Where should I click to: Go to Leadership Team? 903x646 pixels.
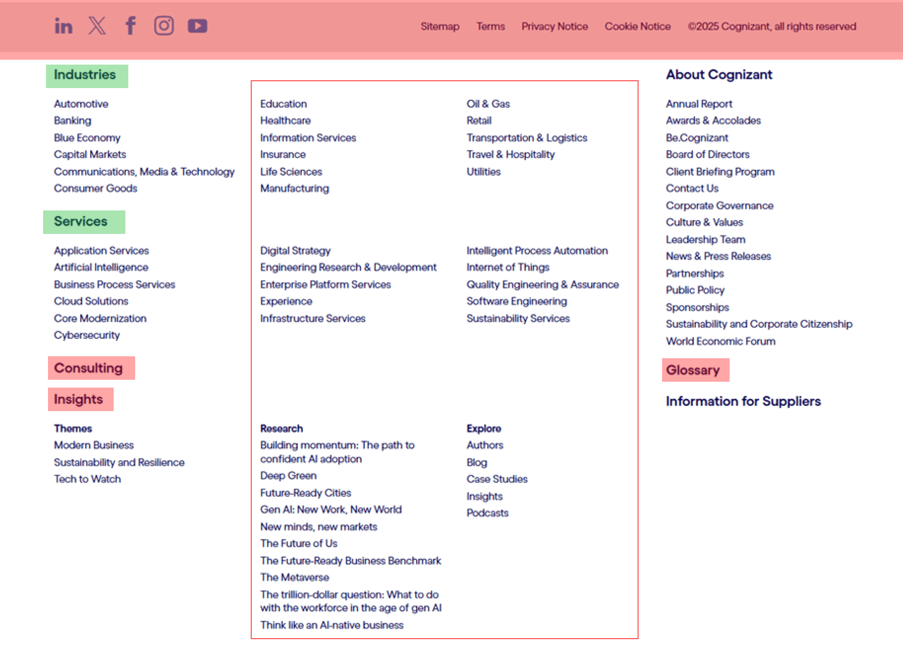tap(705, 240)
